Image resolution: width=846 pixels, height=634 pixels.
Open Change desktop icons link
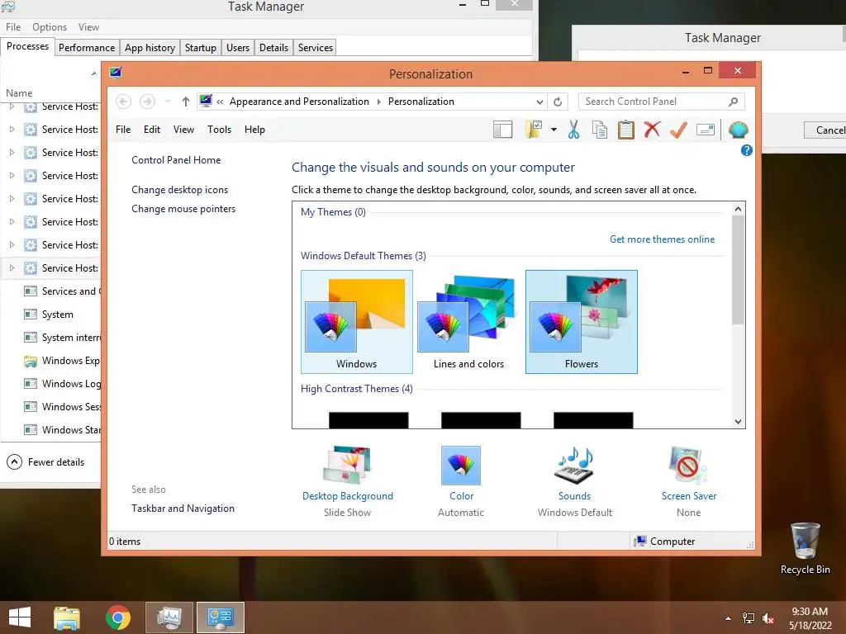[x=179, y=190]
